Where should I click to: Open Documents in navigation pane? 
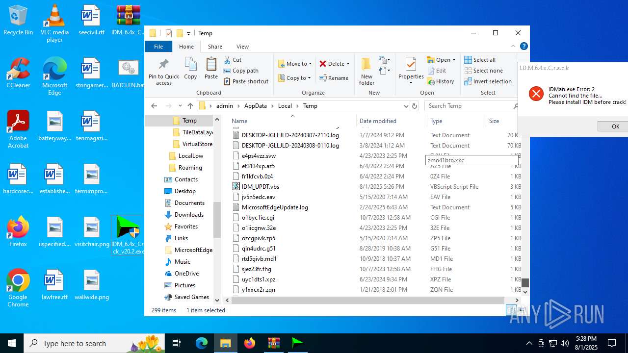[x=189, y=203]
